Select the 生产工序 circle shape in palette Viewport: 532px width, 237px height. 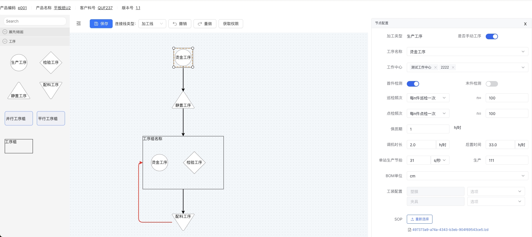pyautogui.click(x=19, y=63)
